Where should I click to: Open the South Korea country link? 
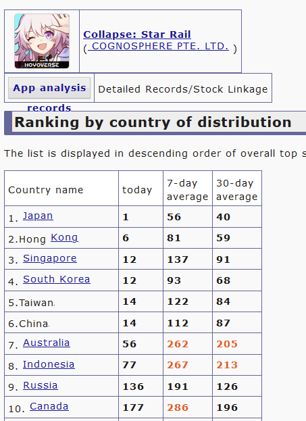point(57,279)
